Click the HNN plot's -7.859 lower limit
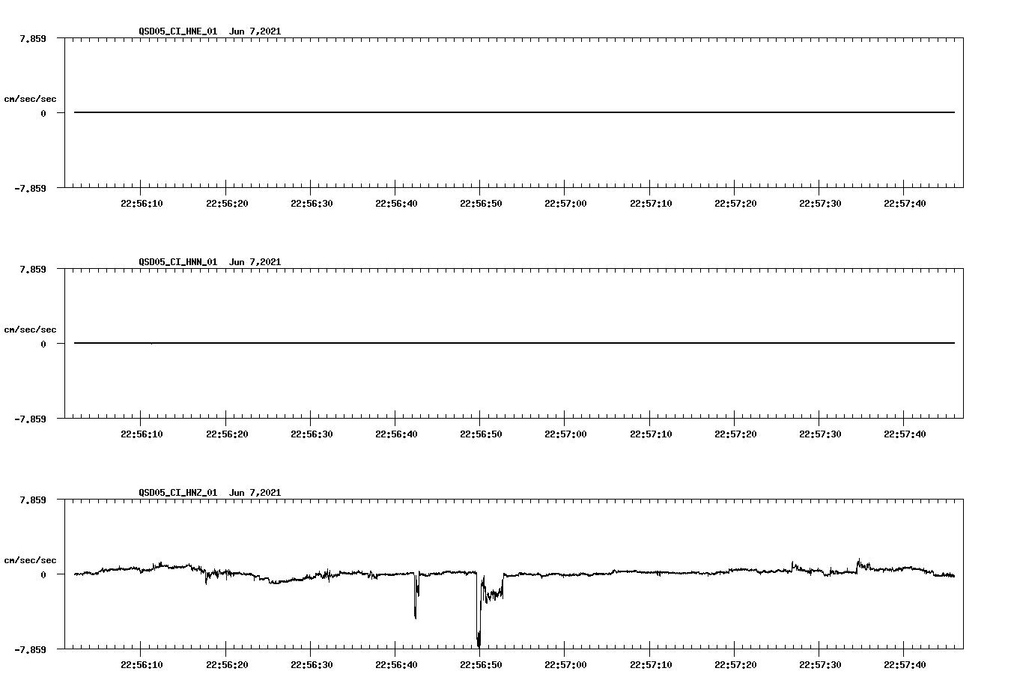Image resolution: width=1017 pixels, height=692 pixels. (x=31, y=419)
